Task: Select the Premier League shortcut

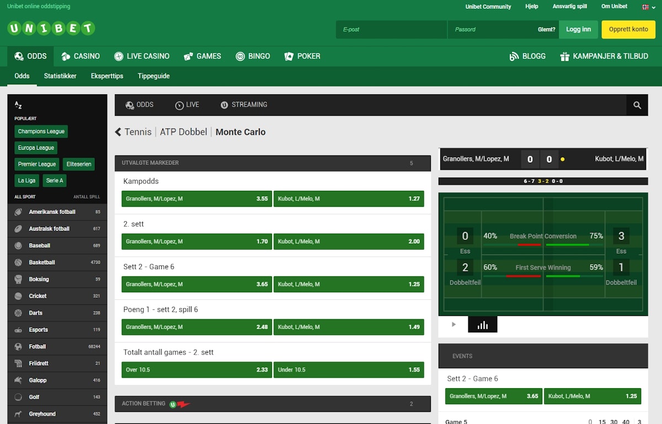Action: [37, 164]
